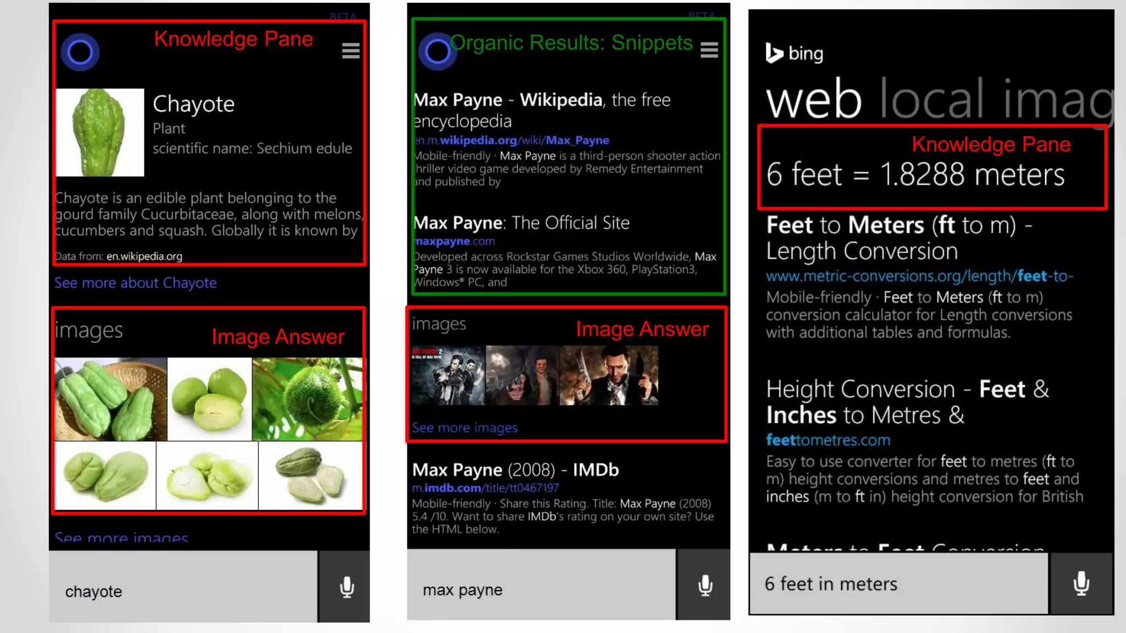Screen dimensions: 1126x633
Task: Tap the Cortana circle icon on the Max Payne screen
Action: click(x=437, y=52)
